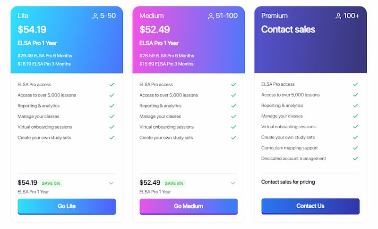
Task: Click the user icon beside 51-100
Action: point(211,16)
